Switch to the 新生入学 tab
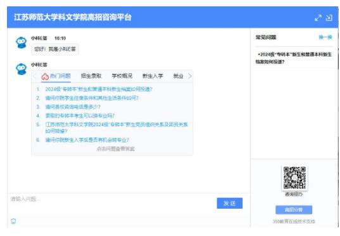This screenshot has height=236, width=340. (x=153, y=76)
